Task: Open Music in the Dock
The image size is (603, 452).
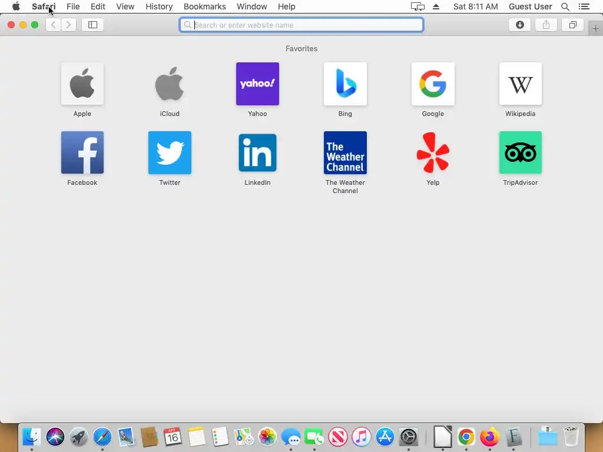Action: tap(362, 437)
